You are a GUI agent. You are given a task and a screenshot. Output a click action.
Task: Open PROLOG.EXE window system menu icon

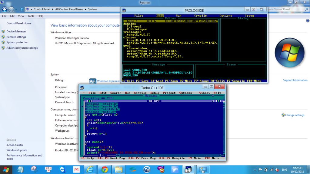[124, 11]
